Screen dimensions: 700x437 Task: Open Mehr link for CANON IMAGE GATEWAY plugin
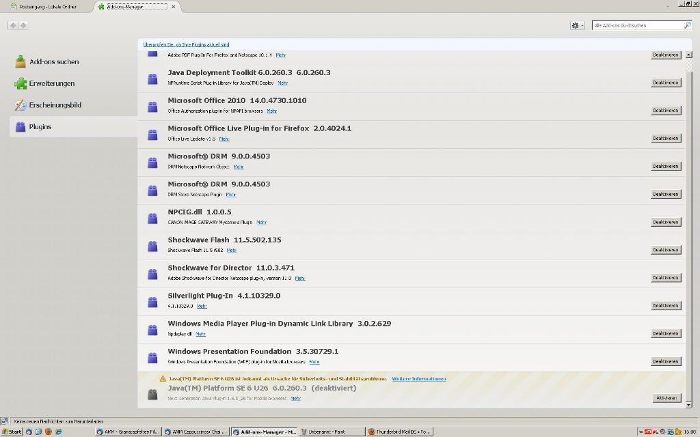[x=261, y=223]
